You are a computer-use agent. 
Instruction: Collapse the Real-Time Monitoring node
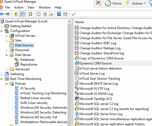point(2,79)
